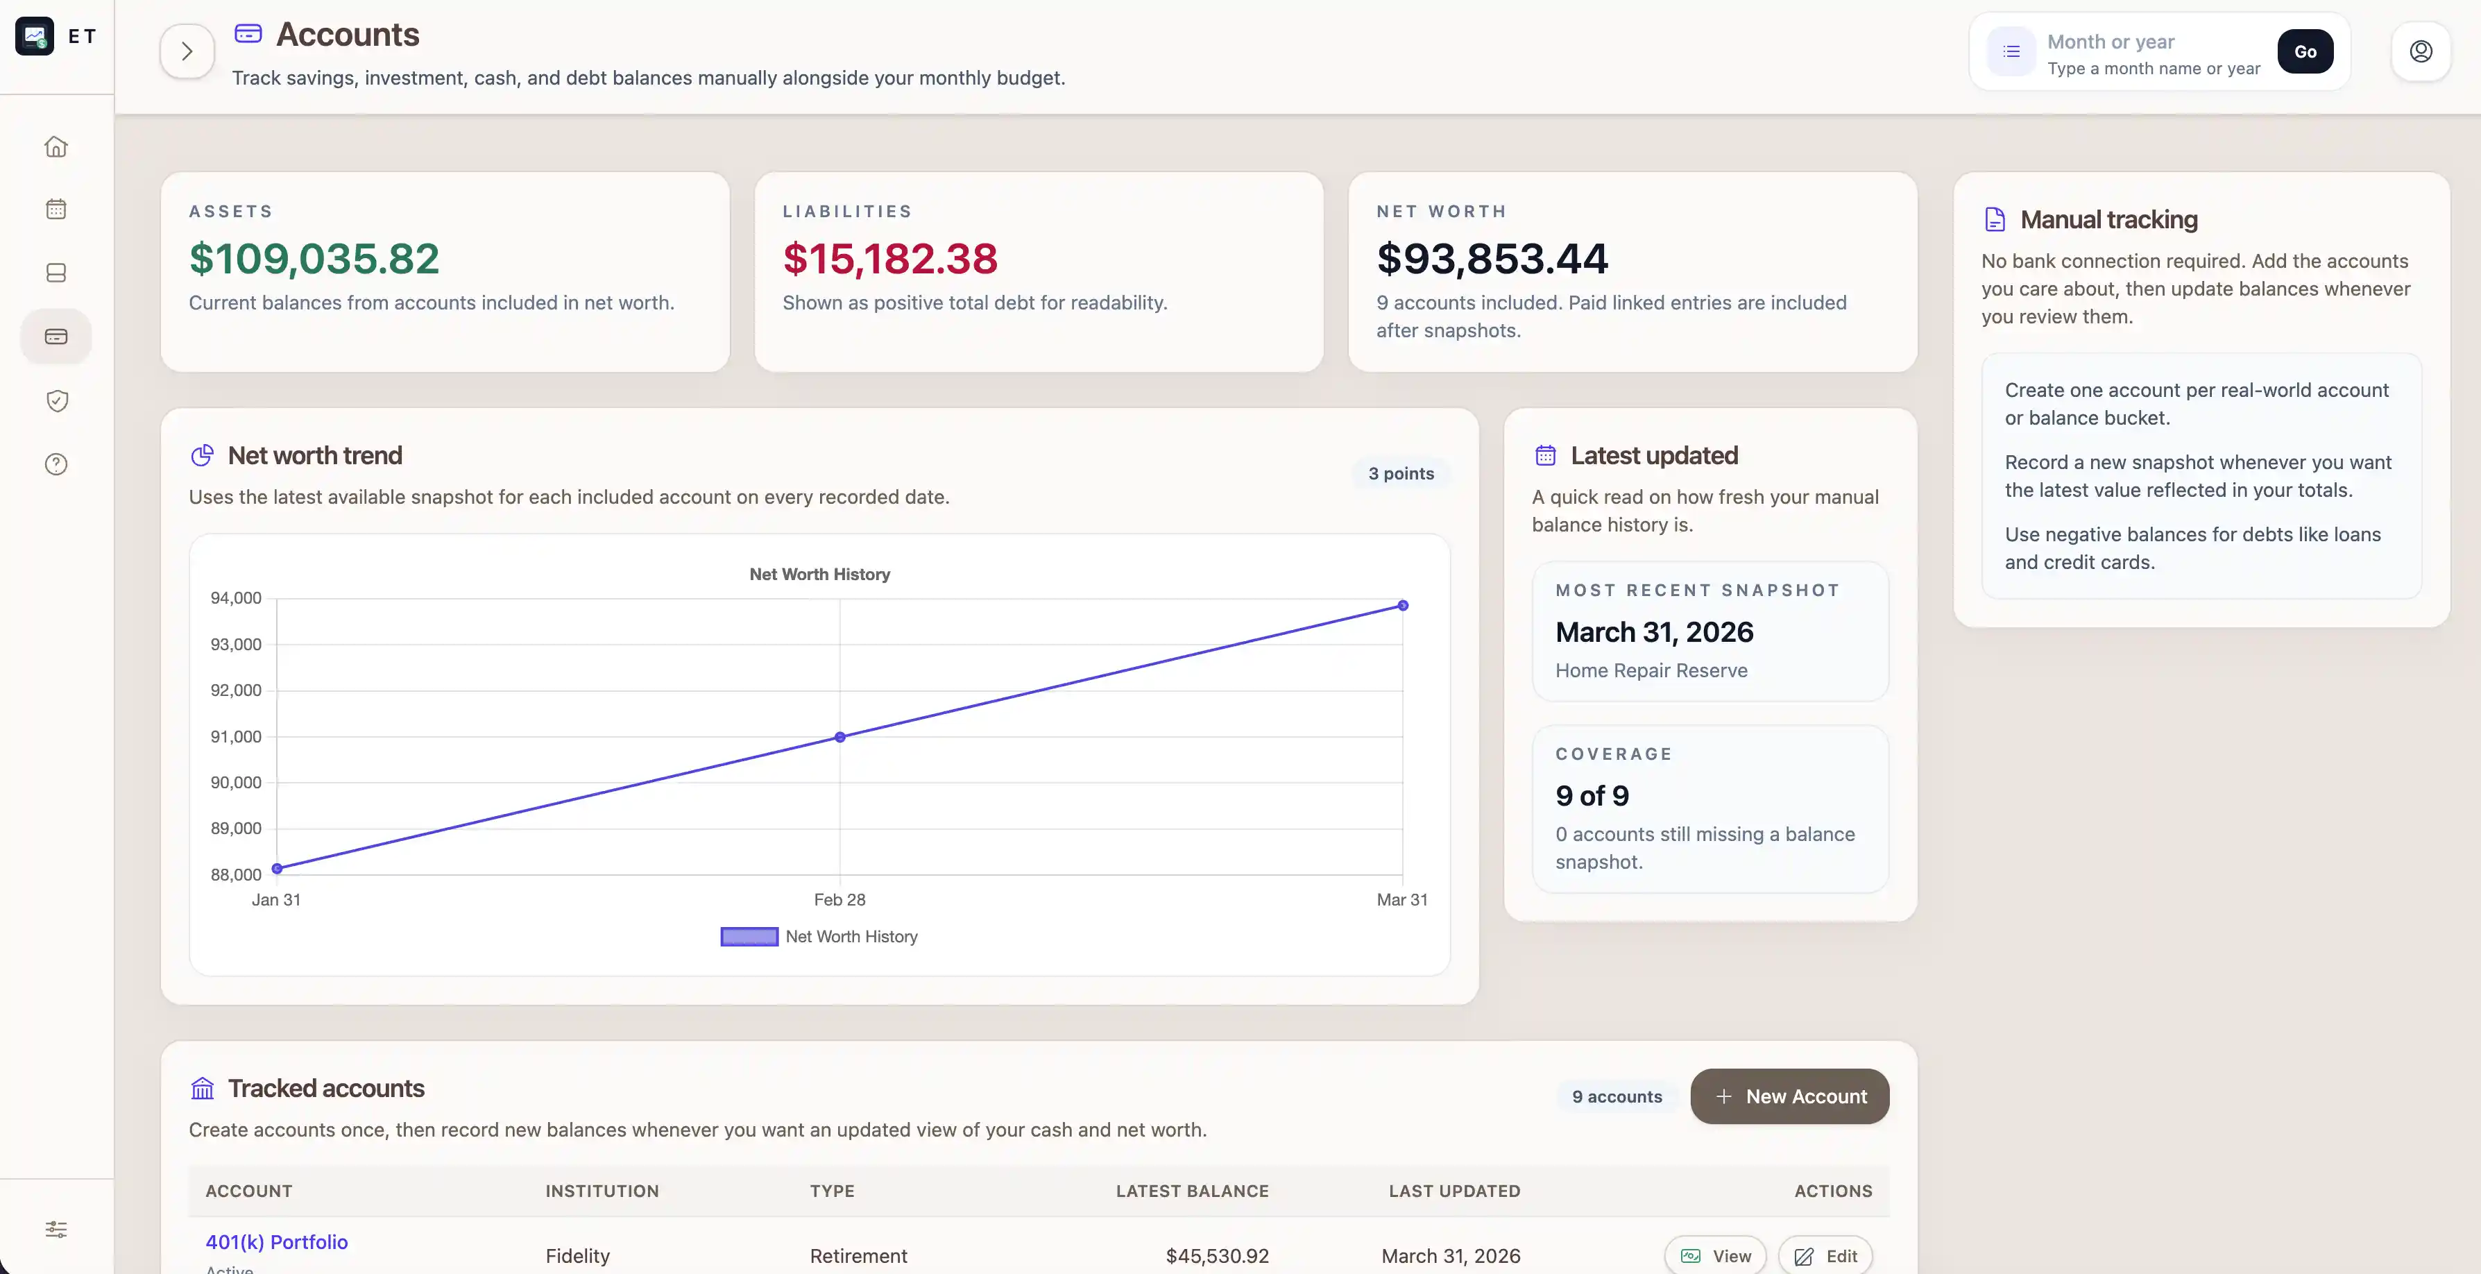The height and width of the screenshot is (1274, 2481).
Task: Open the shield check sidebar icon
Action: click(56, 400)
